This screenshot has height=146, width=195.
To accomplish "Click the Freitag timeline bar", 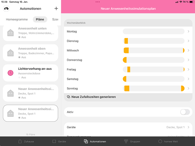I will click(x=153, y=69).
